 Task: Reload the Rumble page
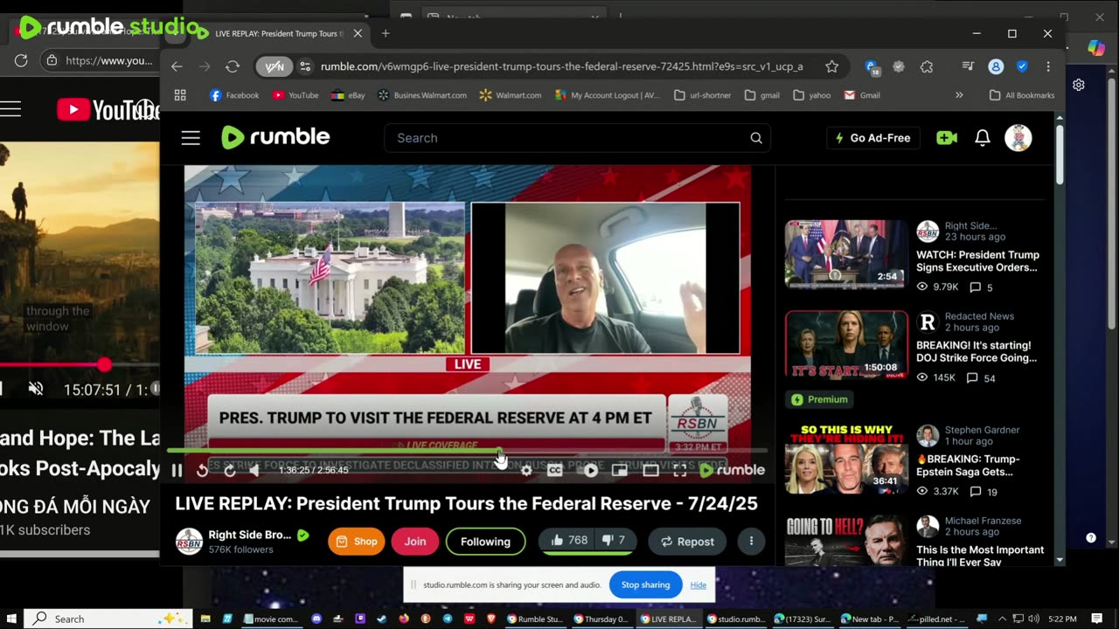pyautogui.click(x=233, y=66)
